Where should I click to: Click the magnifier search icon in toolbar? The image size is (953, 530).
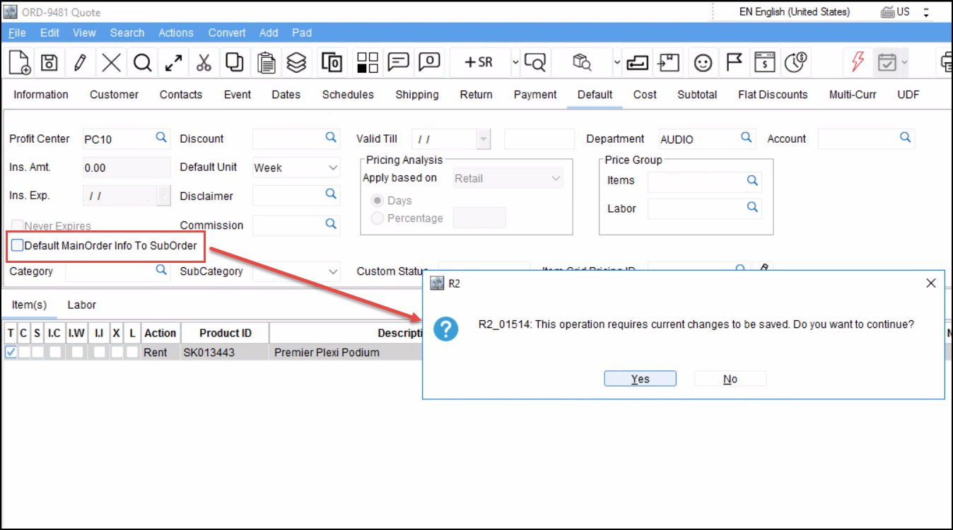(143, 62)
